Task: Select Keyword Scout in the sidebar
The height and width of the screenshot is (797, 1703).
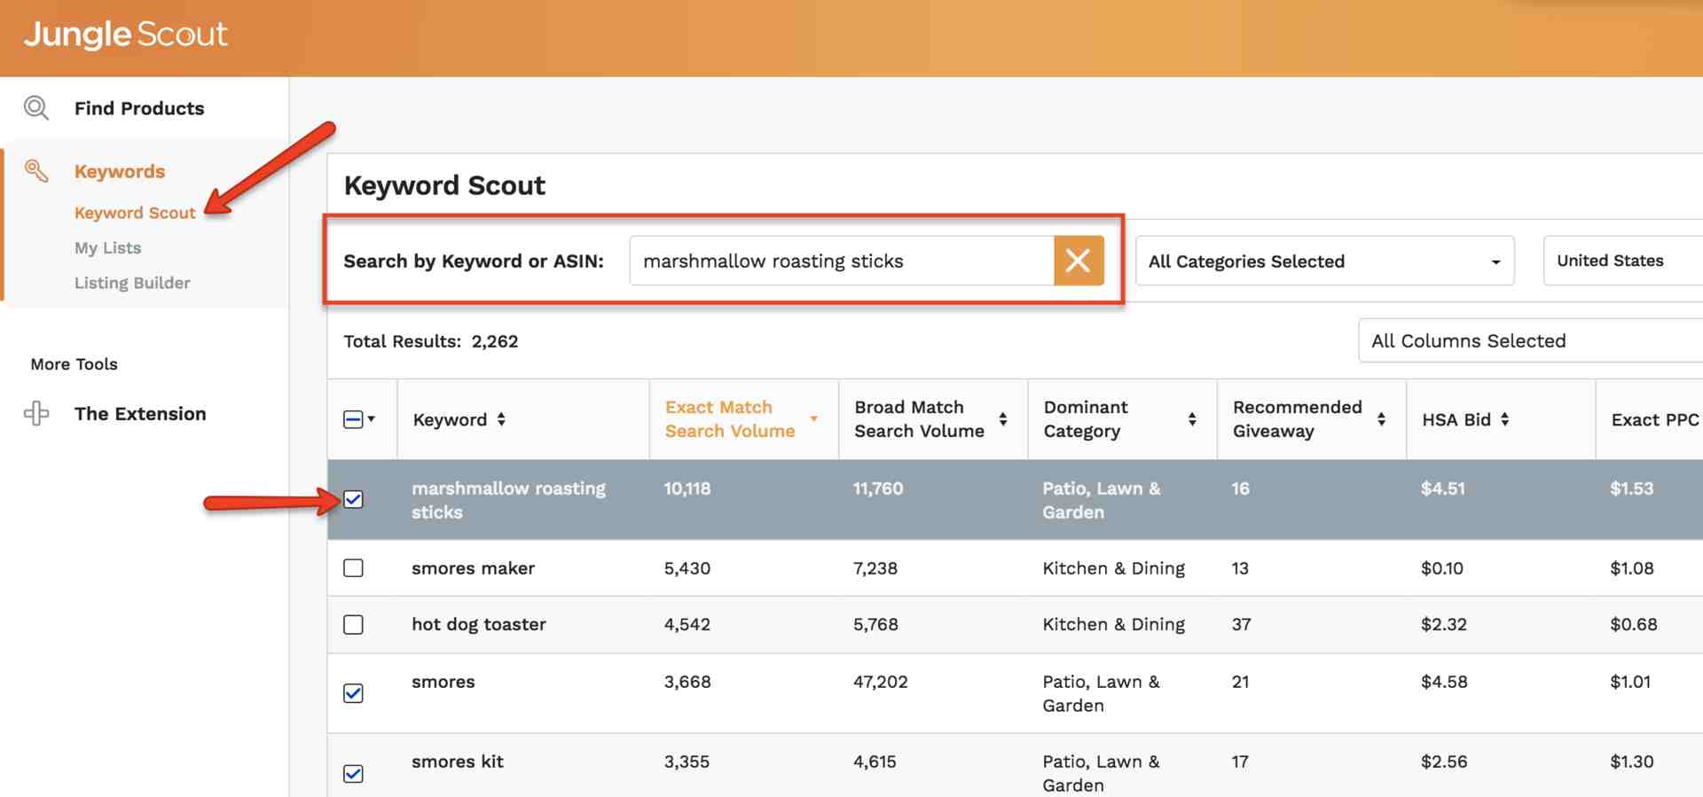Action: (135, 213)
